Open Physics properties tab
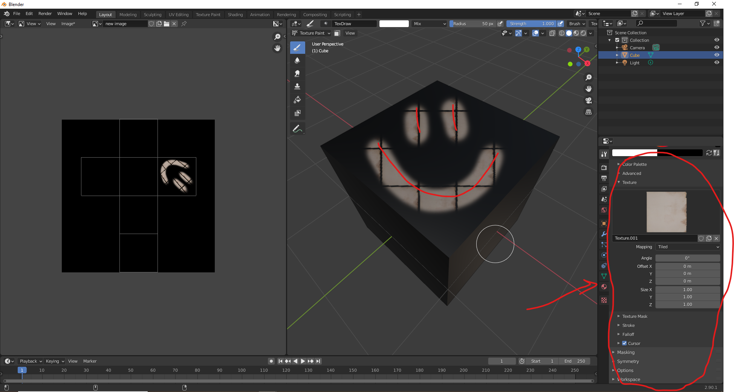Screen dimensions: 734x392 click(x=604, y=255)
